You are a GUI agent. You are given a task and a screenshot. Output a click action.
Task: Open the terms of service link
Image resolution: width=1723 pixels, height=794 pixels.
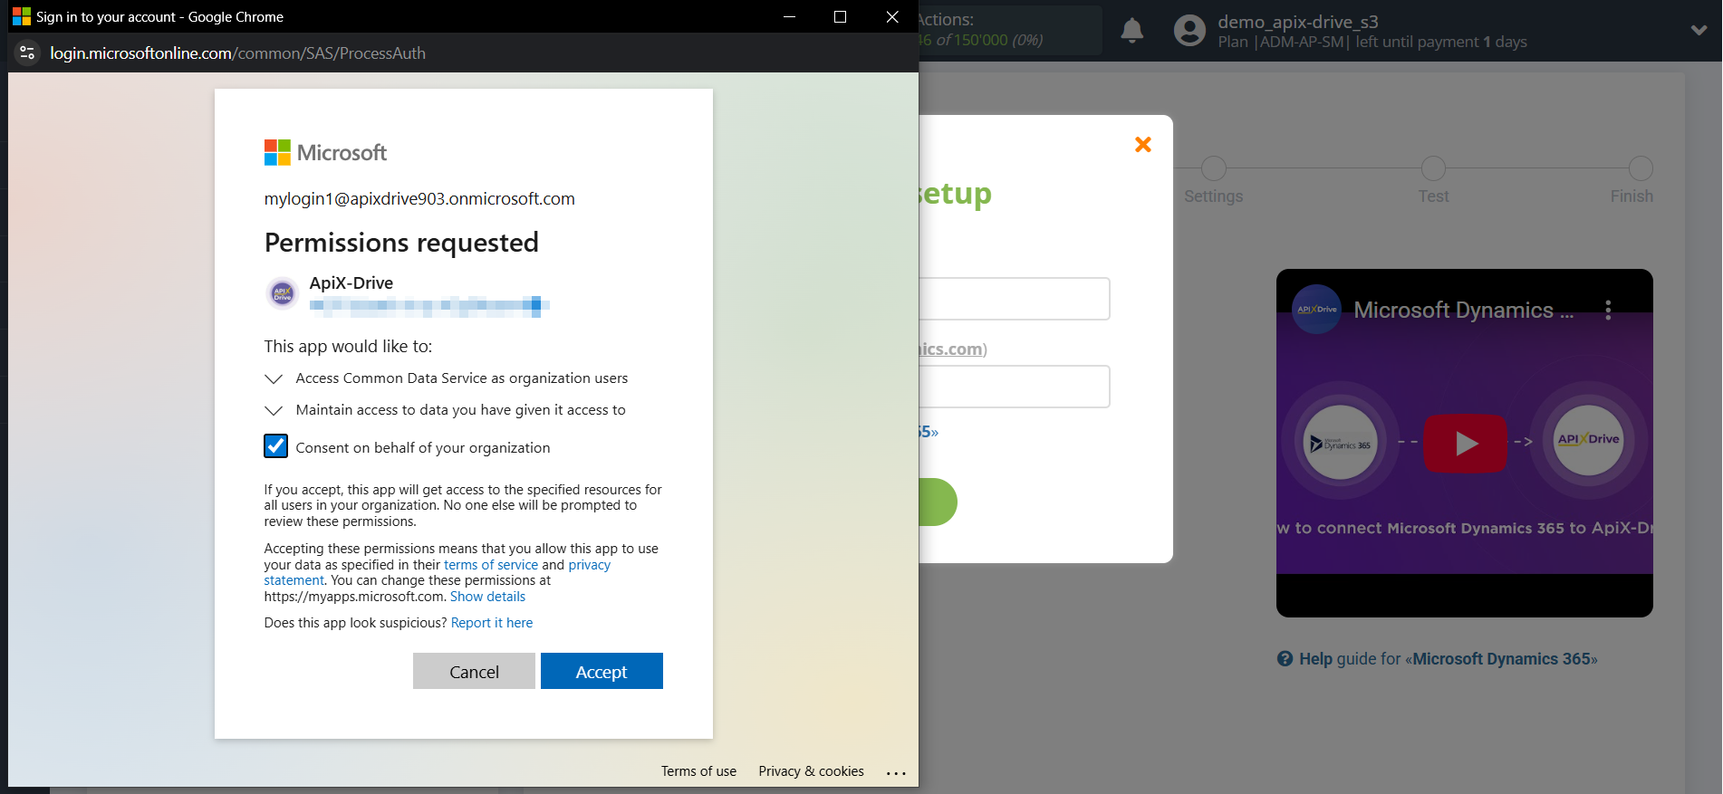(x=491, y=565)
